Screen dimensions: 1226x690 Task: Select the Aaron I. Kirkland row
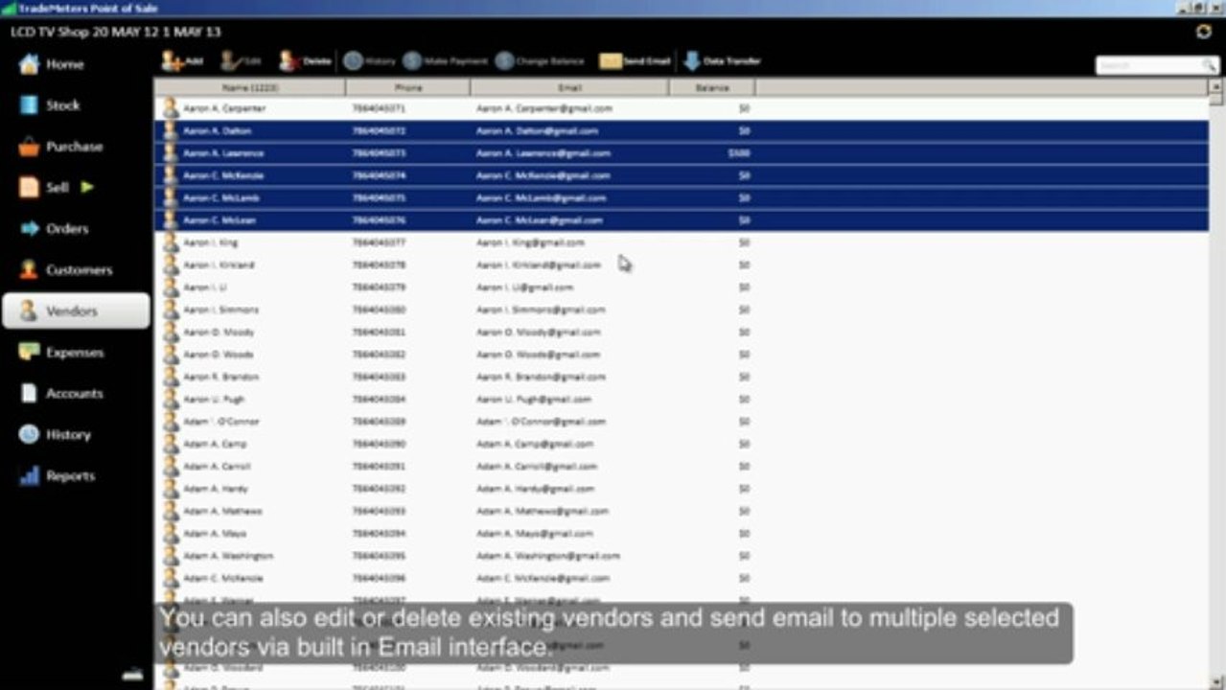coord(682,265)
